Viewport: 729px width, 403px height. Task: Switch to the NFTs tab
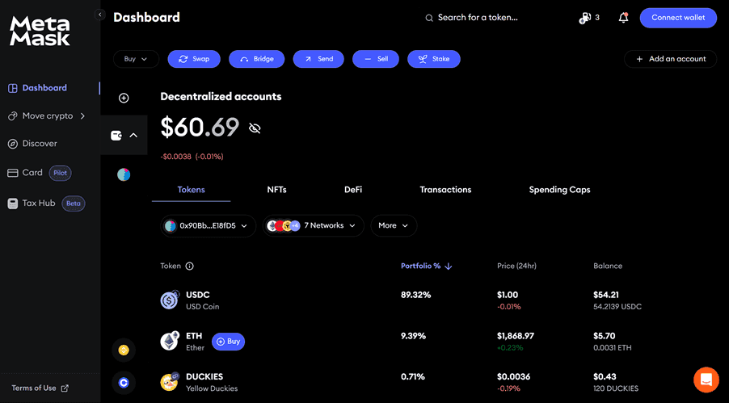coord(276,190)
